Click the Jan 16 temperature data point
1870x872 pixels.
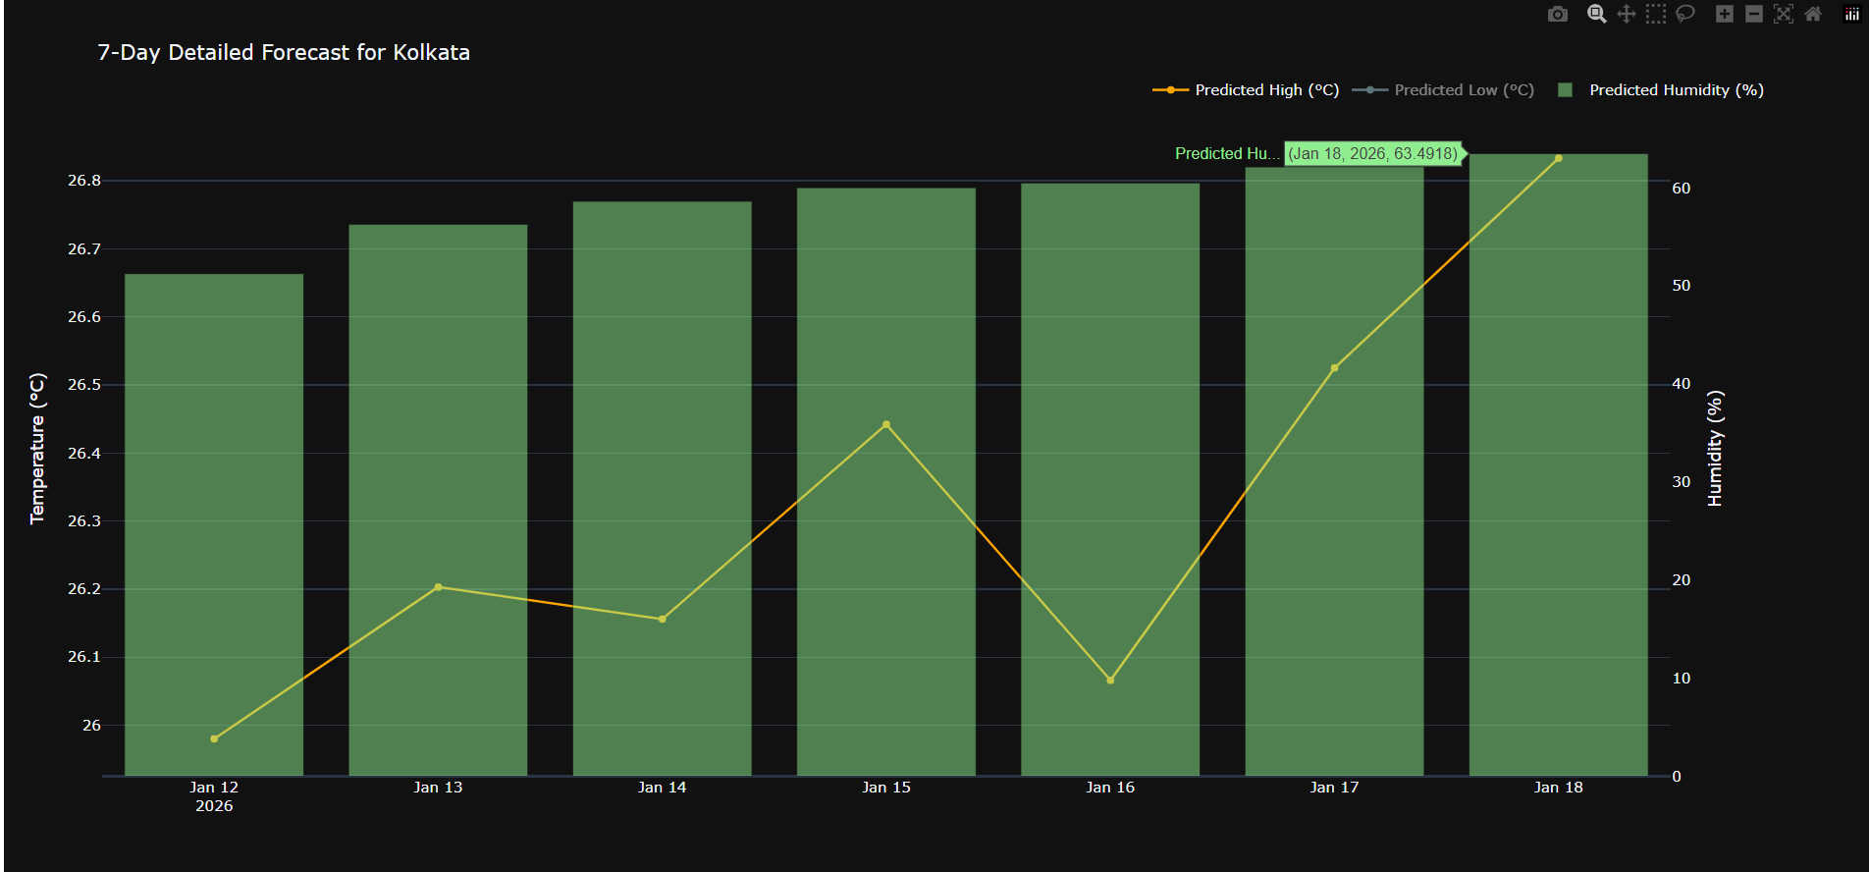click(1110, 680)
